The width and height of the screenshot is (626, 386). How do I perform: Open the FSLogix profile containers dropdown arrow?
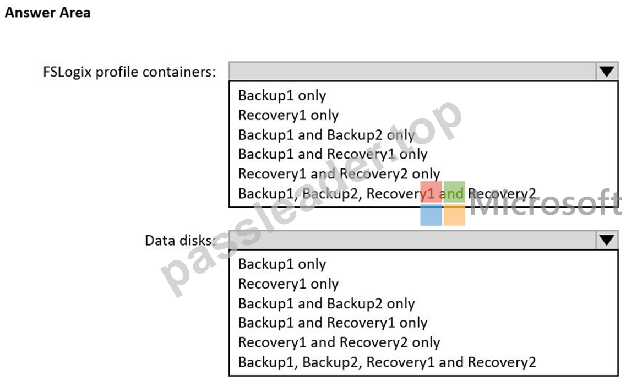click(x=607, y=72)
